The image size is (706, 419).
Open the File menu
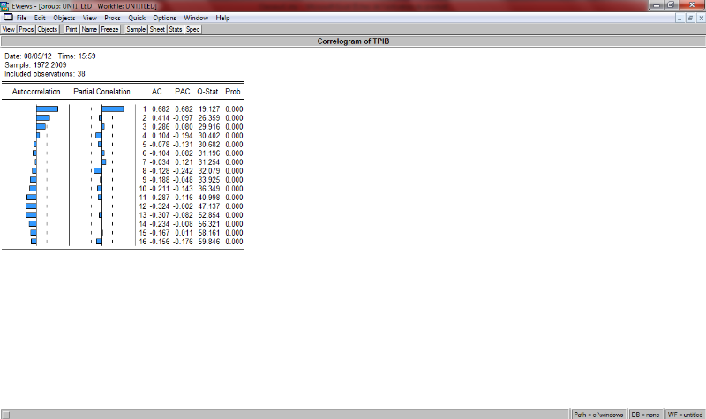coord(21,18)
